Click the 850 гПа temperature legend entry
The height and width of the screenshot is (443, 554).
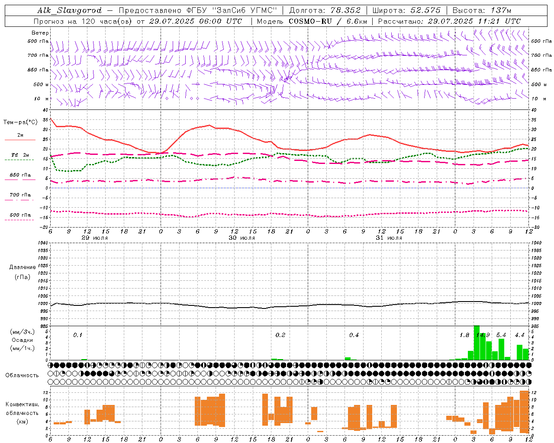(20, 175)
